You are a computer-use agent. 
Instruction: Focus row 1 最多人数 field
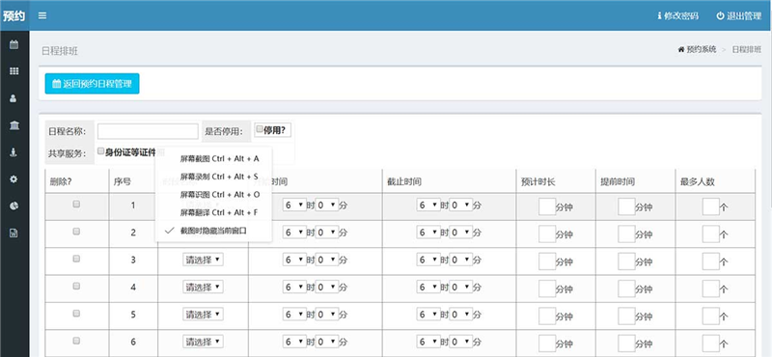tap(710, 206)
